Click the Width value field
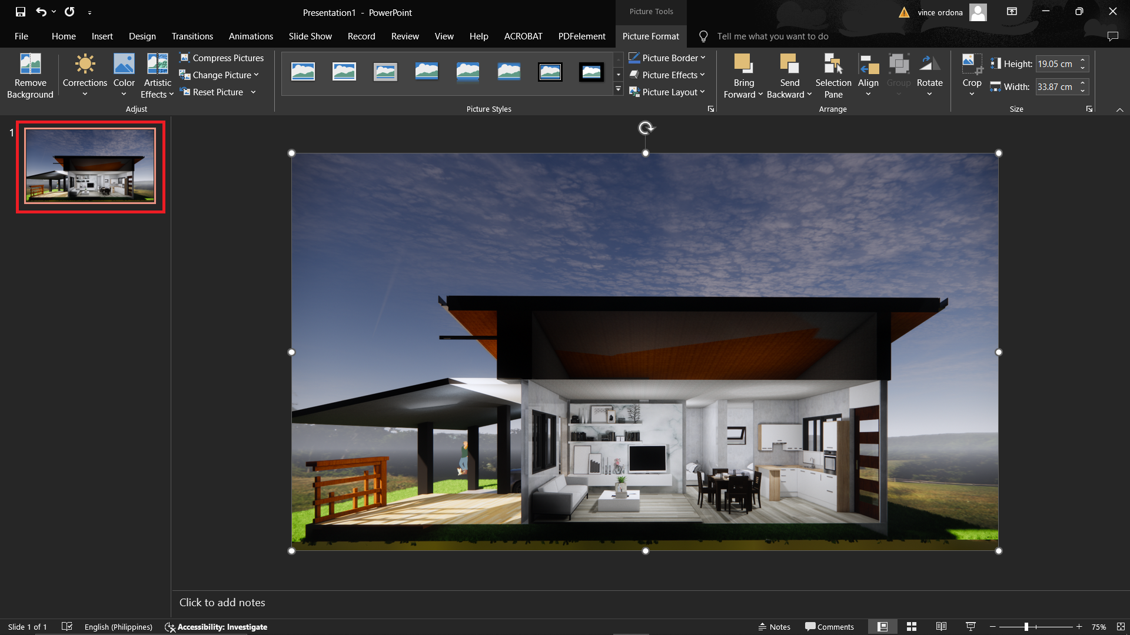Viewport: 1130px width, 635px height. click(x=1056, y=86)
